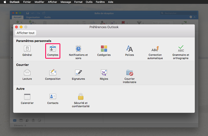This screenshot has height=136, width=208.
Task: Open Grammaire et orthographe settings
Action: pyautogui.click(x=181, y=52)
